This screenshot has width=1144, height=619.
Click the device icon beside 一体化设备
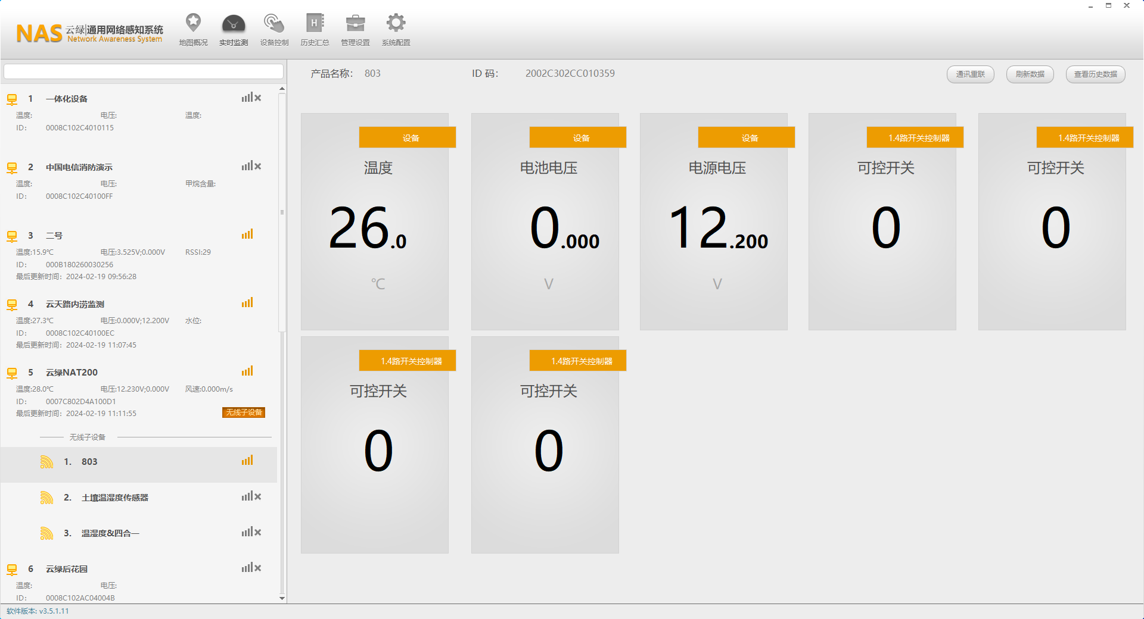(12, 99)
